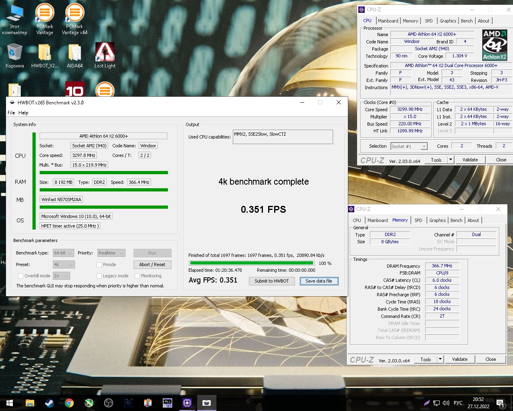
Task: Click the taskbar clock showing 20:52
Action: [478, 403]
